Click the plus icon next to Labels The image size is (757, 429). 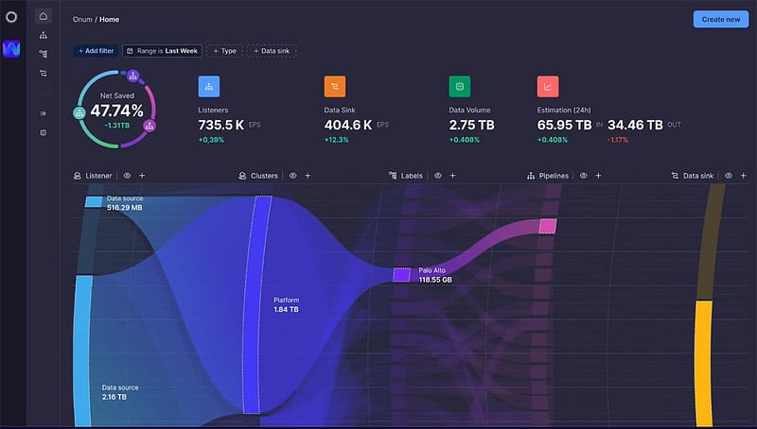(x=452, y=176)
